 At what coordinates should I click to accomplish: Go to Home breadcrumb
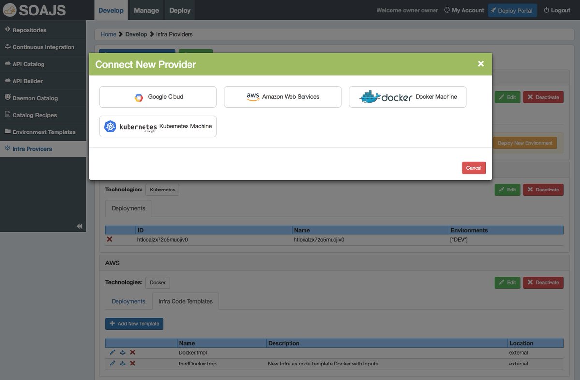coord(108,34)
